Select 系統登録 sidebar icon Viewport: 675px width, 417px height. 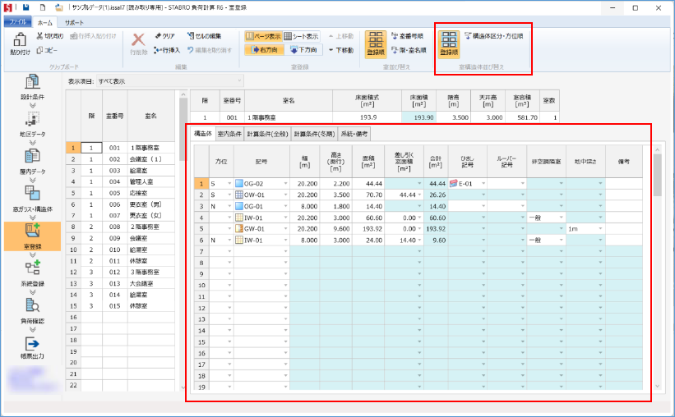coord(33,270)
